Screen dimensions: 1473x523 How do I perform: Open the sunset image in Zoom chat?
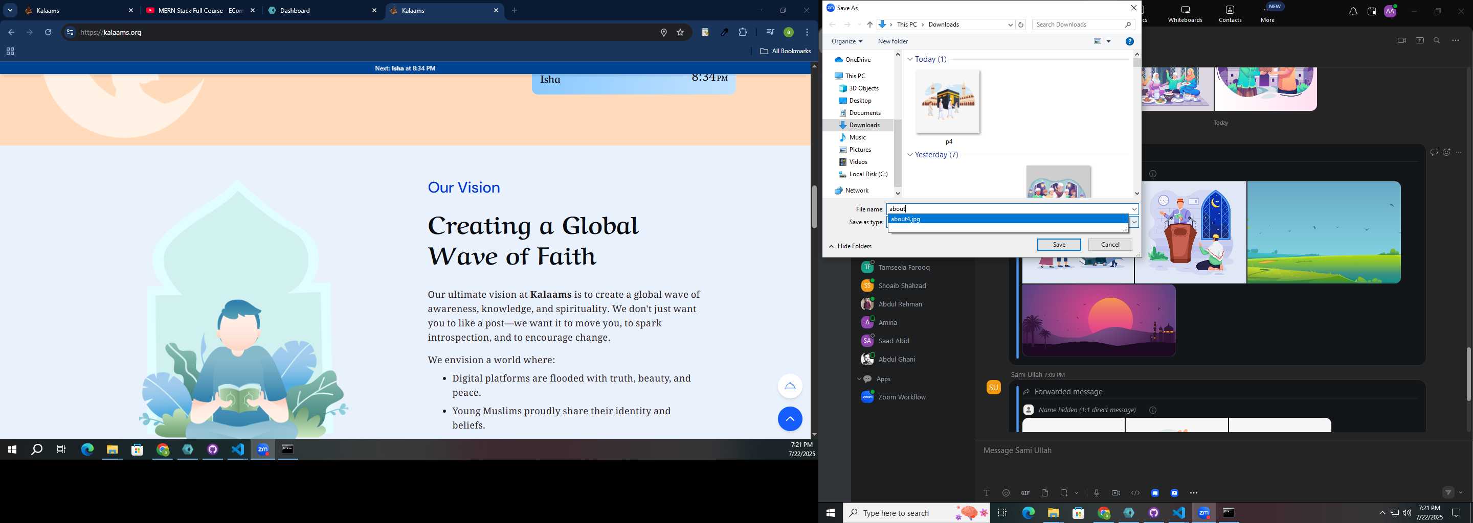click(x=1099, y=320)
